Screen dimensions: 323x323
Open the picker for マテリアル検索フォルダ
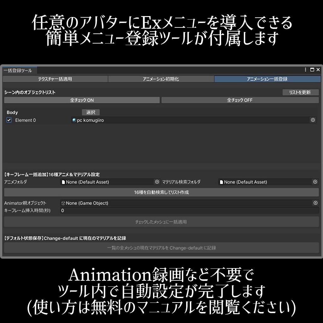coord(314,182)
